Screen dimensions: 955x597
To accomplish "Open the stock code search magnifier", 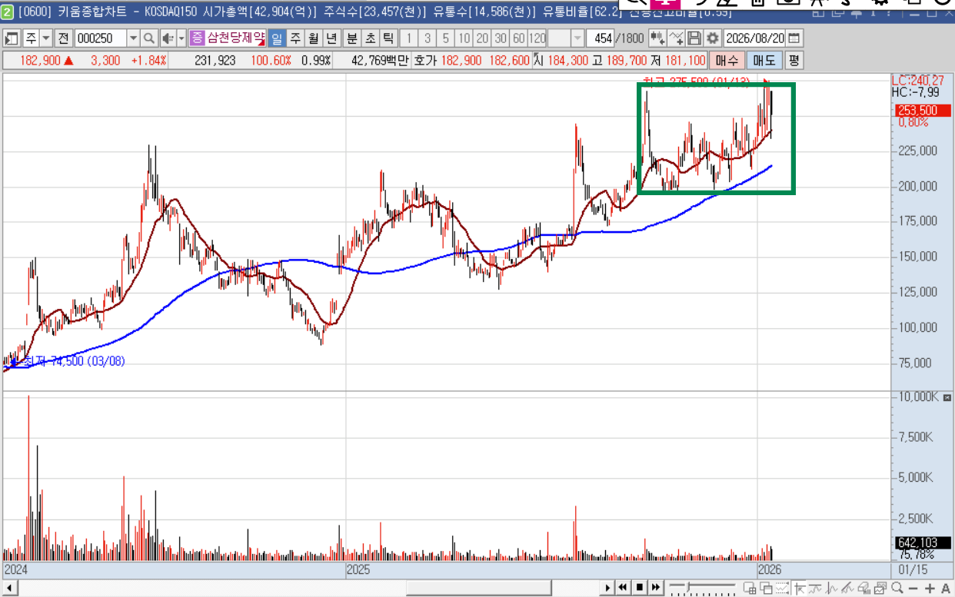I will pos(149,38).
